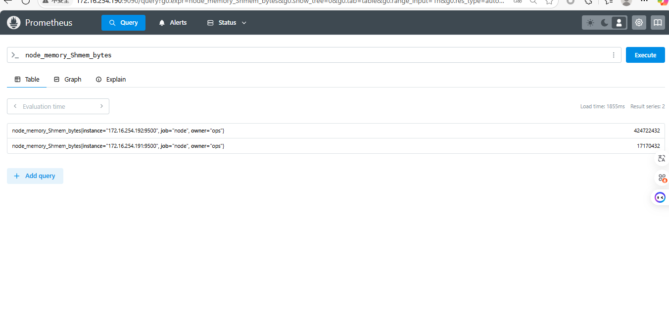Select the series row for instance 172.16.254.191:9500
669x313 pixels.
336,146
